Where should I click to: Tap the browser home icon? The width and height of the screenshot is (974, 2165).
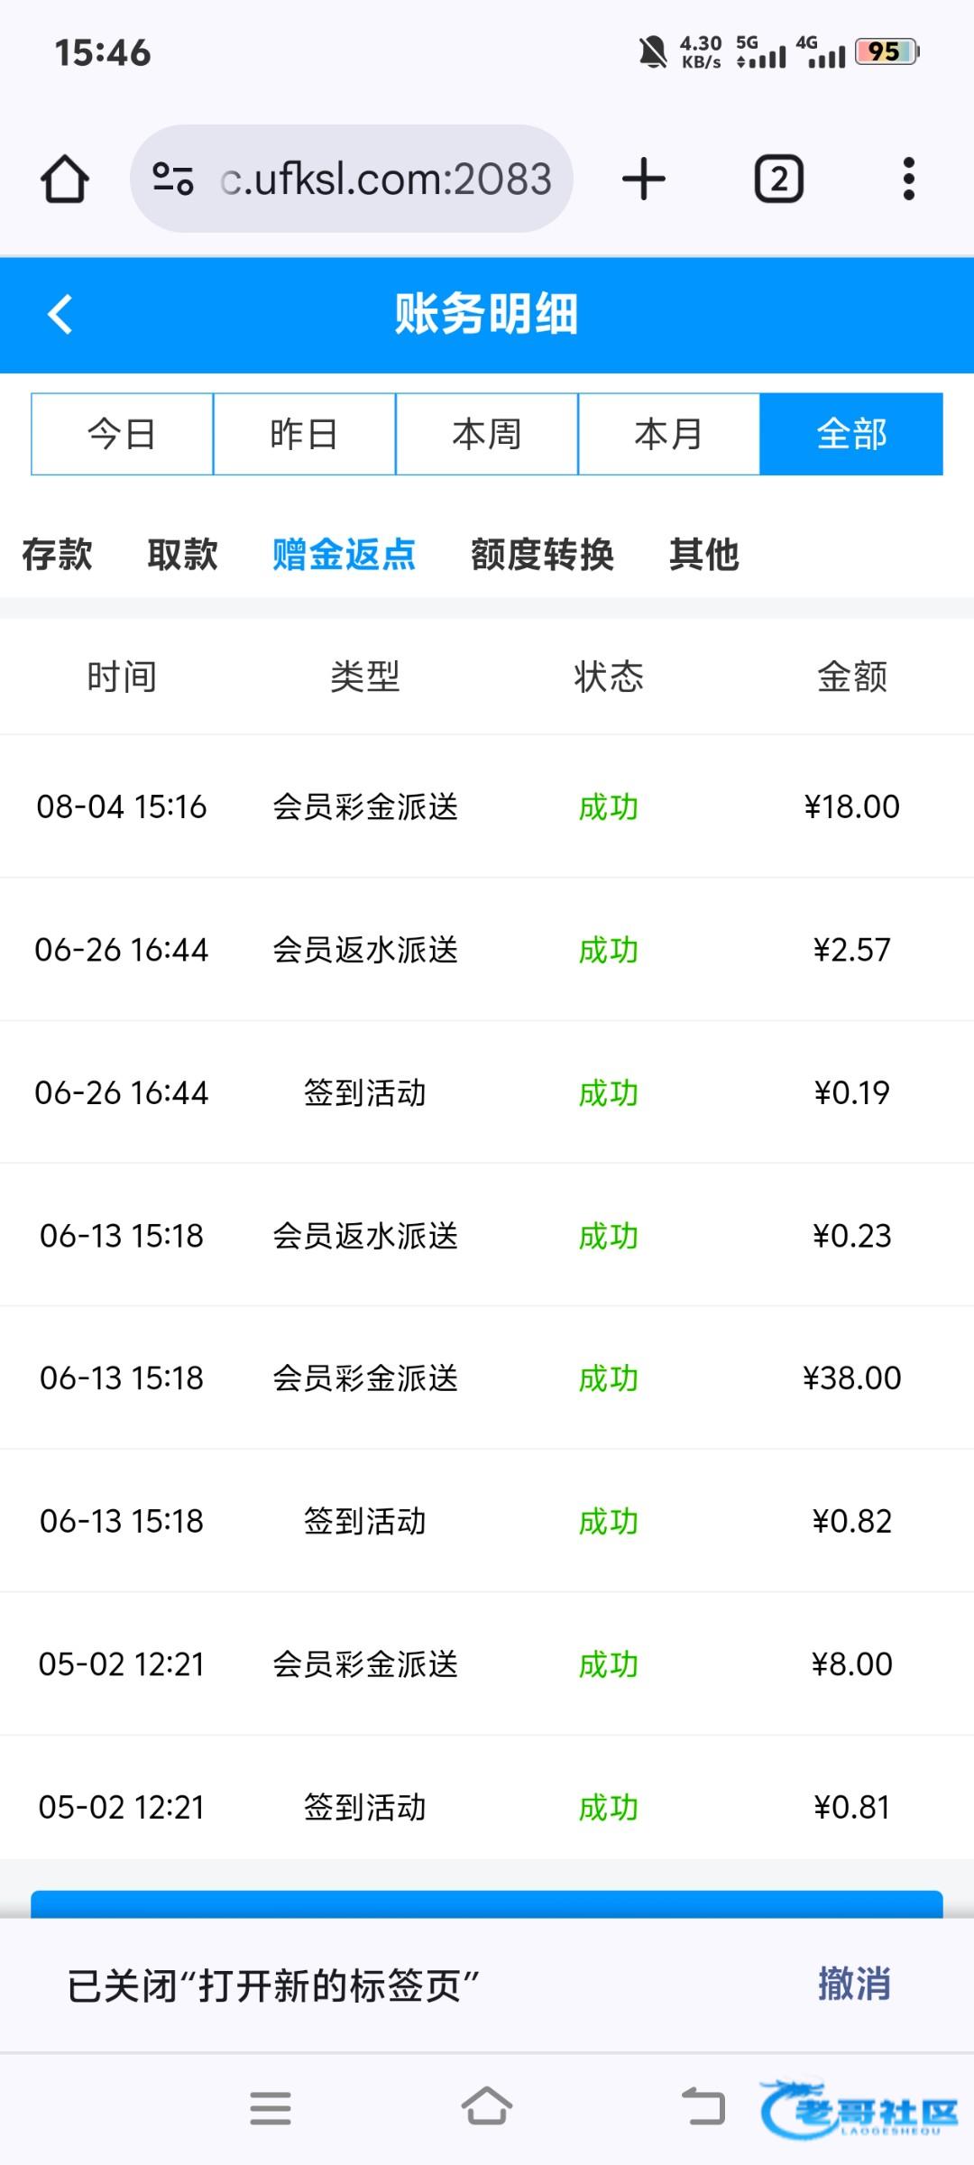(65, 179)
